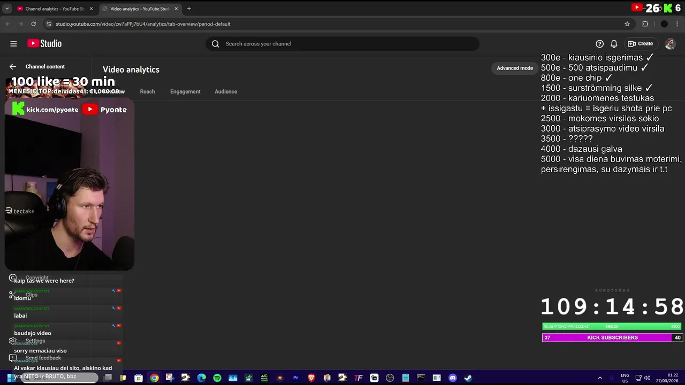Image resolution: width=685 pixels, height=385 pixels.
Task: Reload the page
Action: [33, 24]
